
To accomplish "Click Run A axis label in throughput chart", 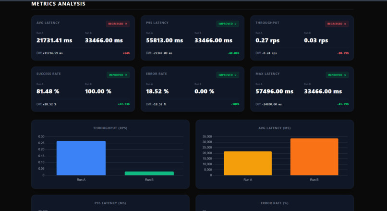I will click(x=81, y=180).
